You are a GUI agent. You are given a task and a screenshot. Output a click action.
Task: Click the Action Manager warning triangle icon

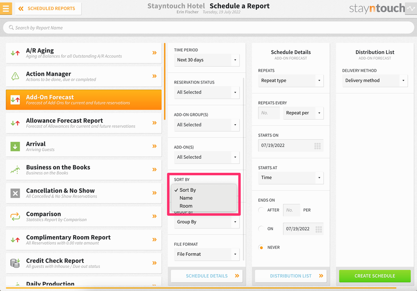tap(15, 76)
